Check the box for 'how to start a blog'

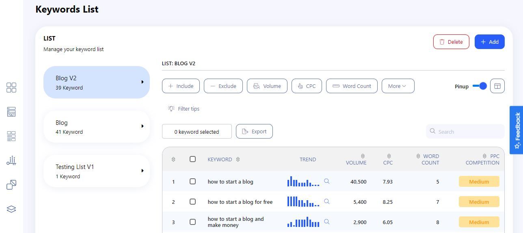coord(193,181)
